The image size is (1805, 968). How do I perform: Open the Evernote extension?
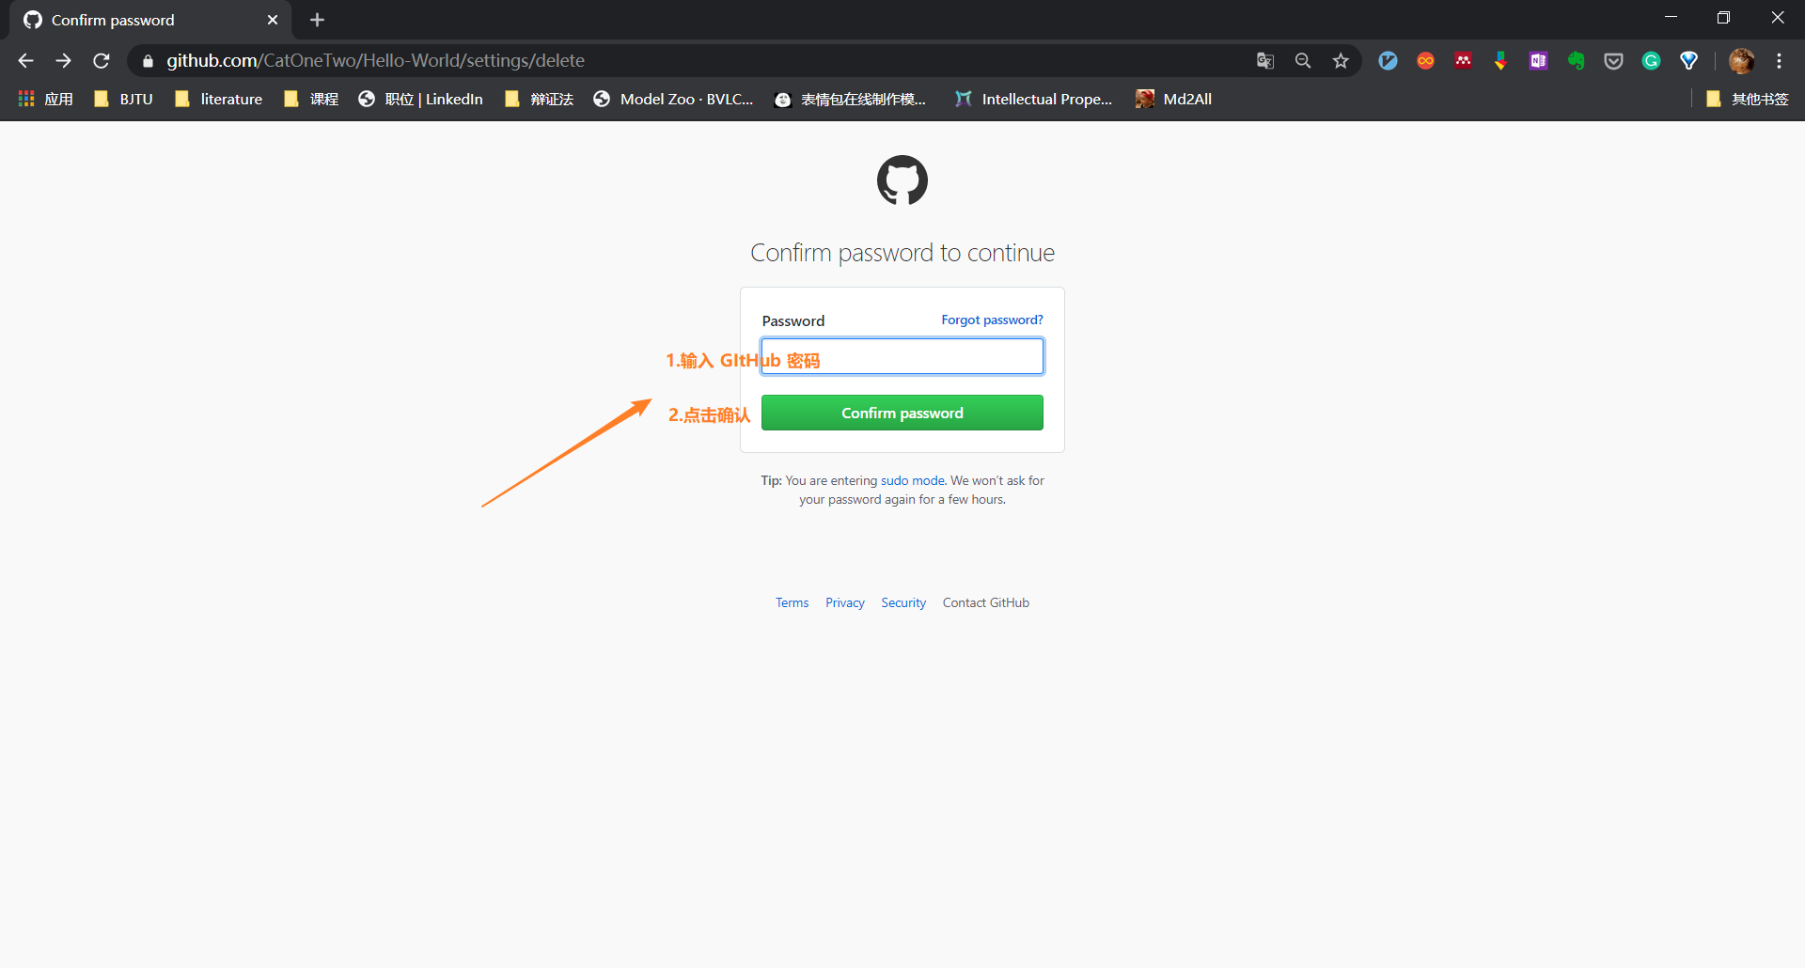[1577, 61]
